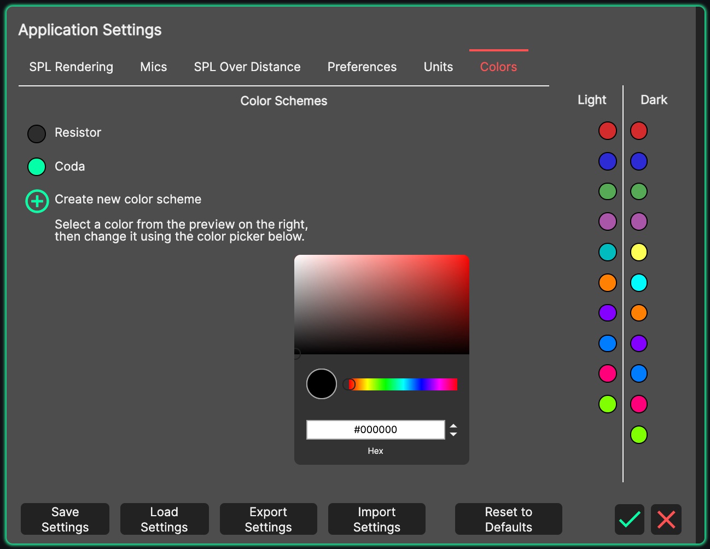Click Load Settings button
Image resolution: width=710 pixels, height=549 pixels.
pyautogui.click(x=164, y=519)
